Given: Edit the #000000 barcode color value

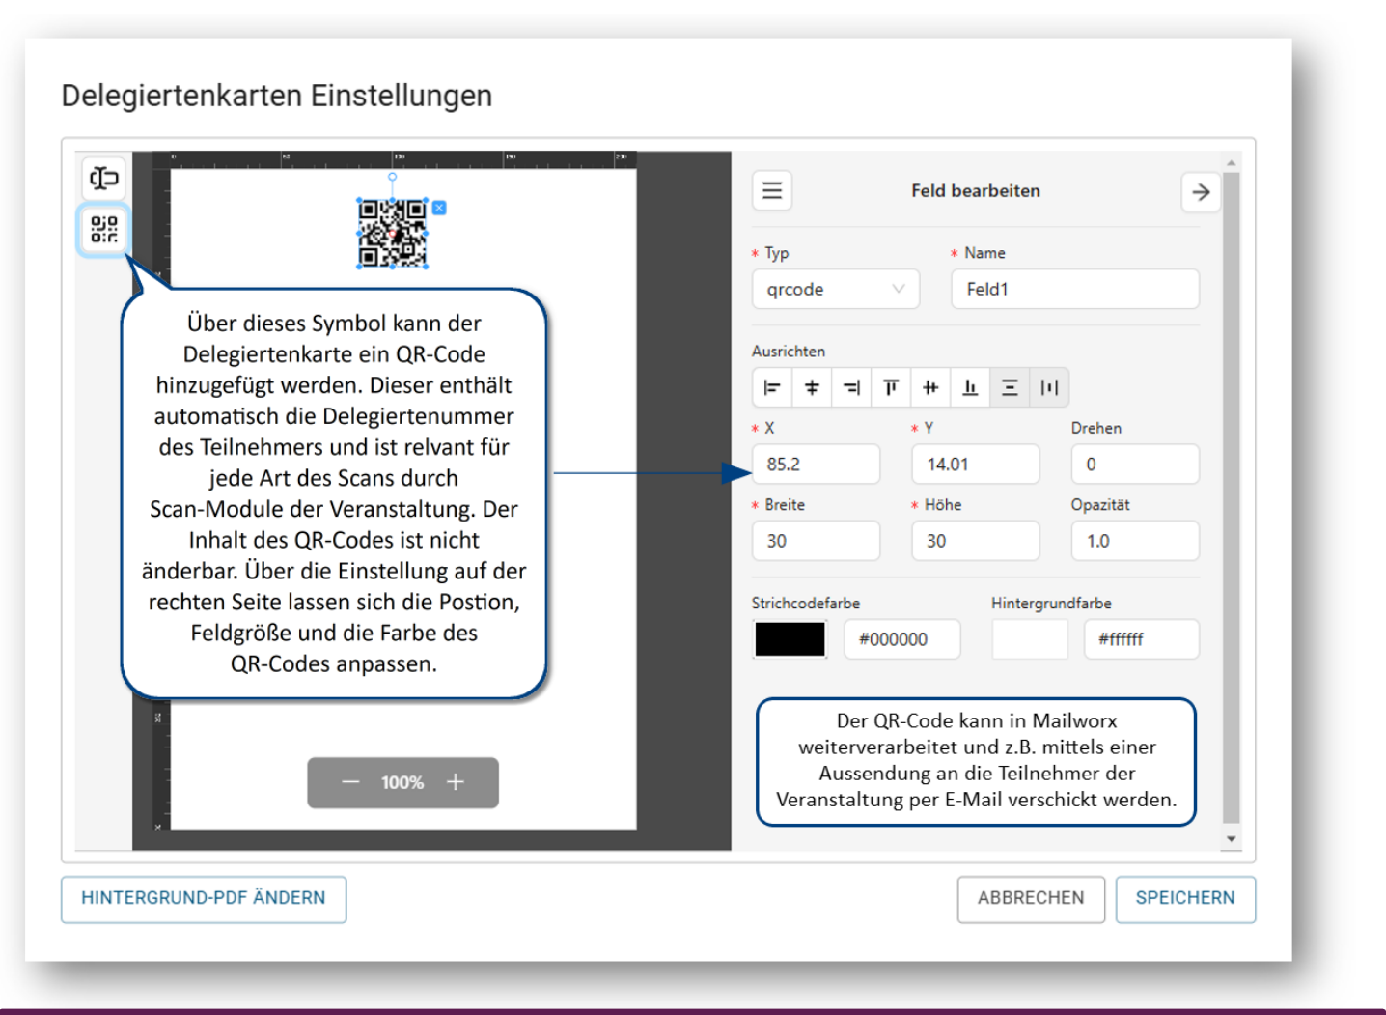Looking at the screenshot, I should (x=902, y=639).
